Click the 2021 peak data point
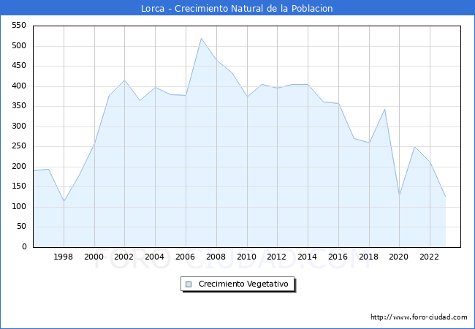The image size is (475, 329). [x=415, y=147]
